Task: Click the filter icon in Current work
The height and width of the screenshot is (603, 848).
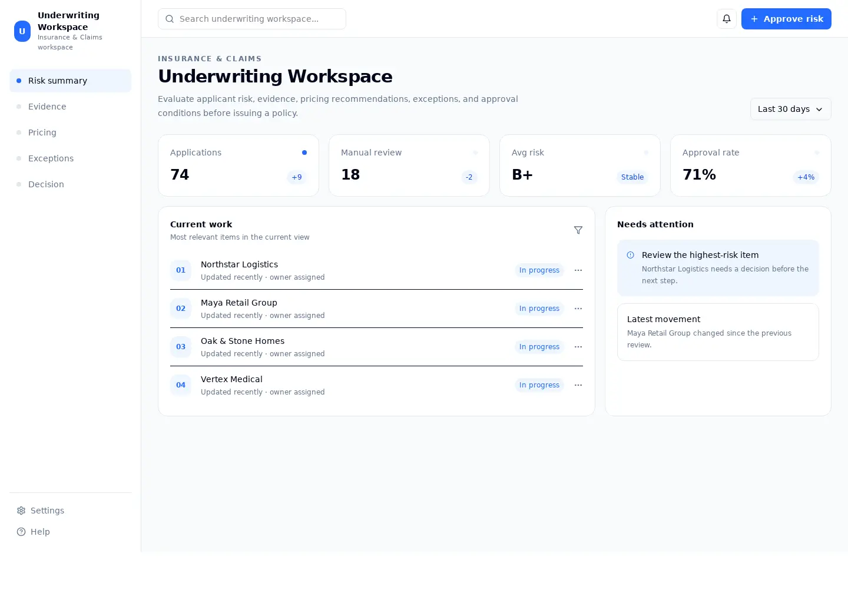Action: coord(578,230)
